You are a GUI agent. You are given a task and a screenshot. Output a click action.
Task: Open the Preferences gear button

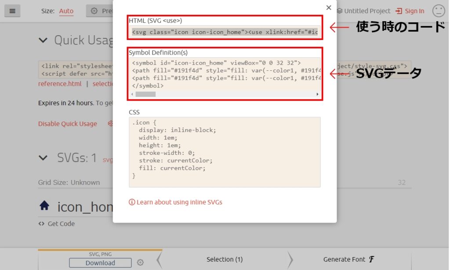[x=100, y=11]
